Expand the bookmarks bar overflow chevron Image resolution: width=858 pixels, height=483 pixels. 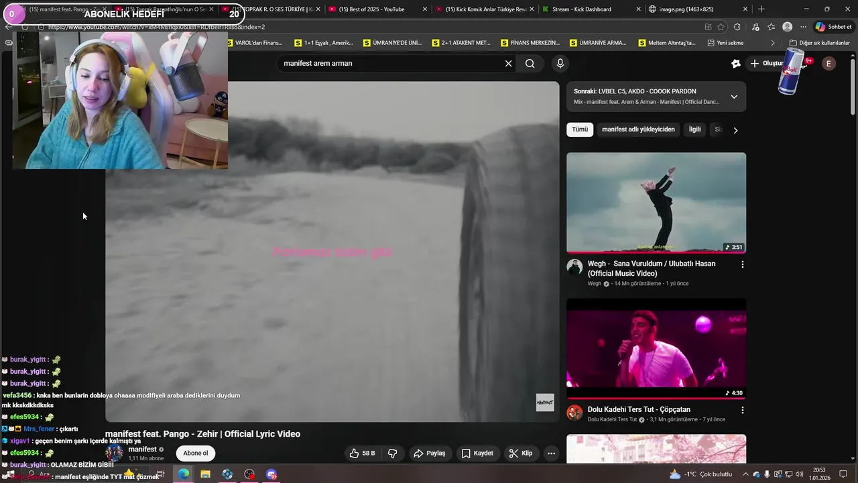(773, 43)
